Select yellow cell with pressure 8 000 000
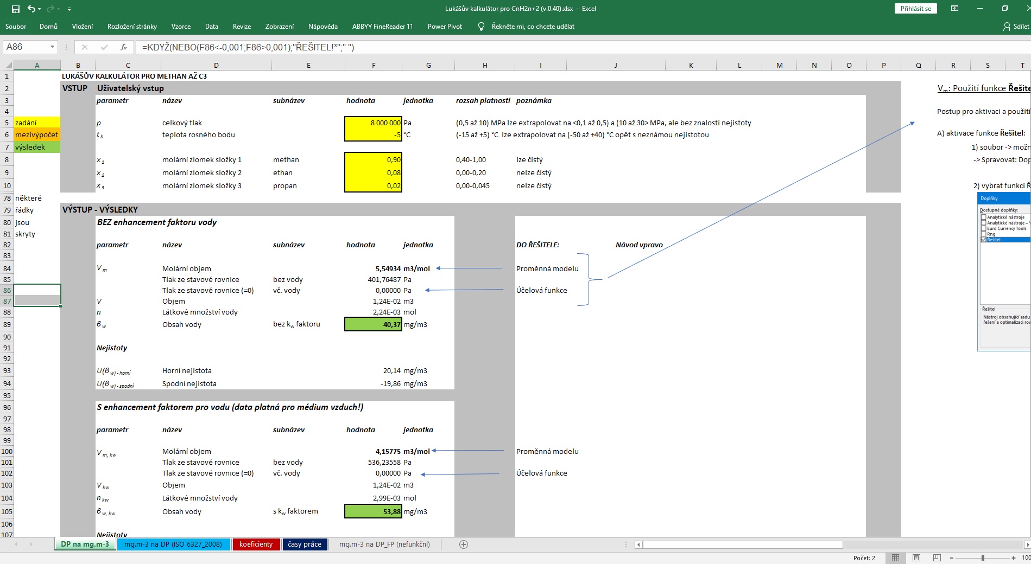 pos(373,123)
